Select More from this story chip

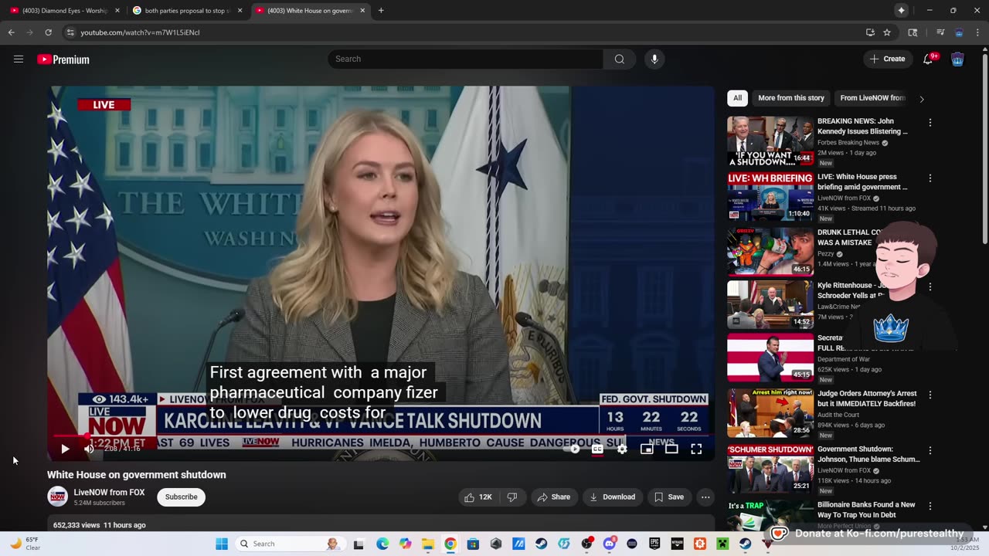[791, 98]
